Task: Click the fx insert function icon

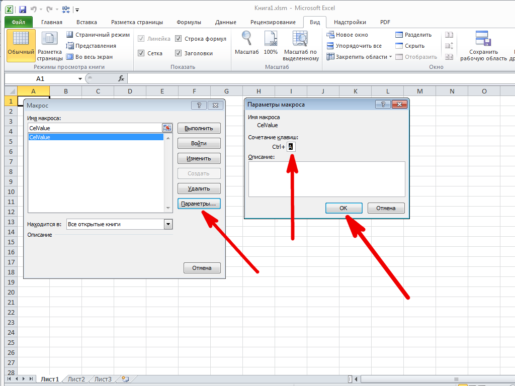Action: (121, 78)
